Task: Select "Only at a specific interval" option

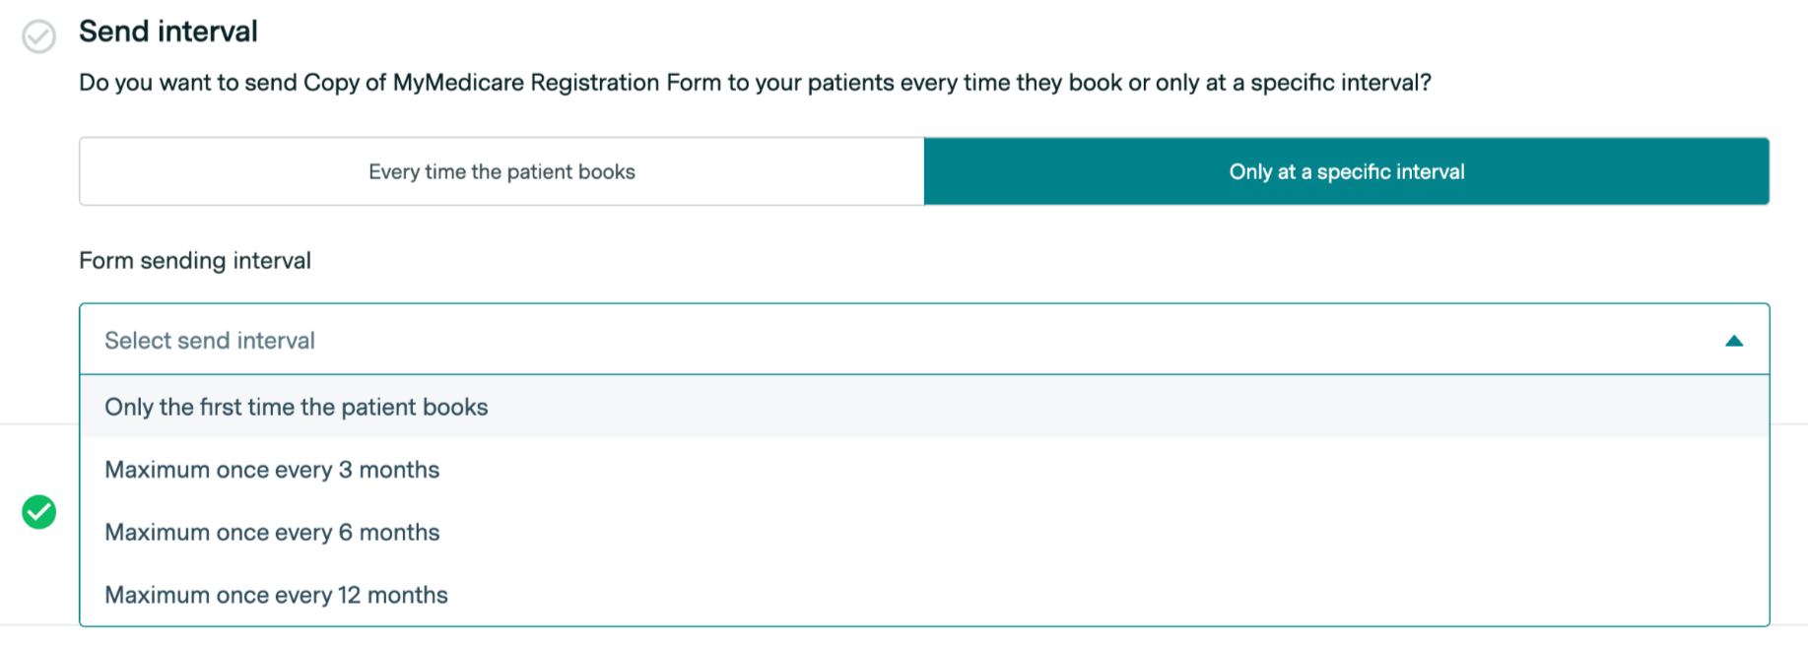Action: (1346, 172)
